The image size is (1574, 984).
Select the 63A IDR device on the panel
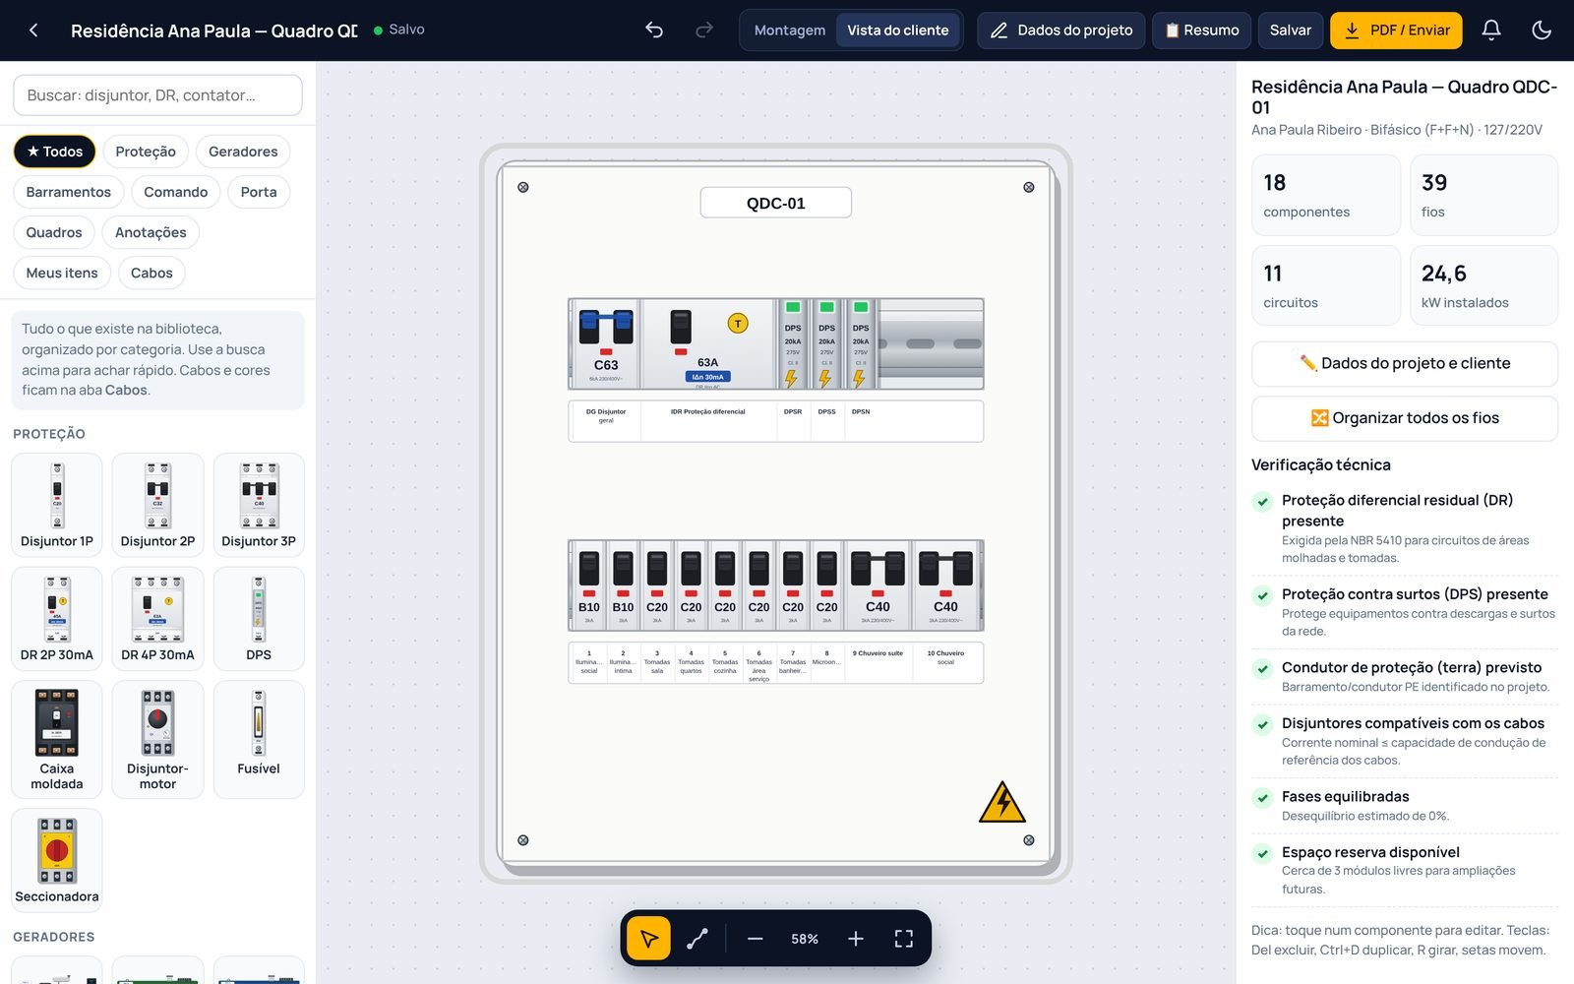pos(708,343)
